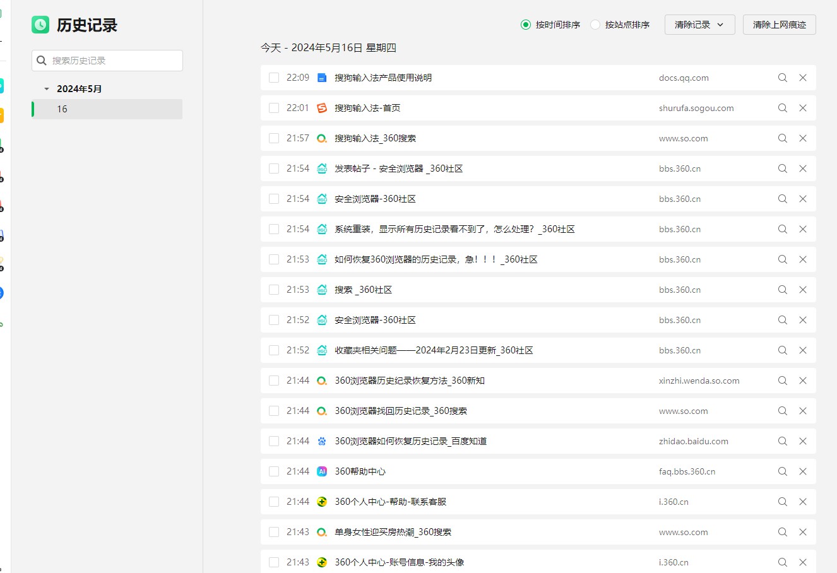Screen dimensions: 837x573
Task: Click the 搜索历史记录 search field
Action: tap(107, 61)
